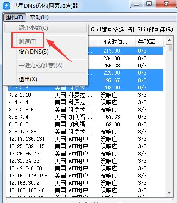The width and height of the screenshot is (177, 203).
Task: Select row with IP 4.2.2.10
Action: (x=86, y=95)
